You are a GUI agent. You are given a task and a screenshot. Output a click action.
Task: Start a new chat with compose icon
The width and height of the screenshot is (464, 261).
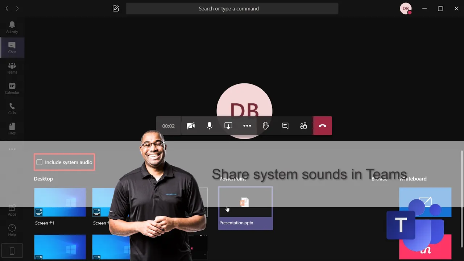tap(116, 8)
